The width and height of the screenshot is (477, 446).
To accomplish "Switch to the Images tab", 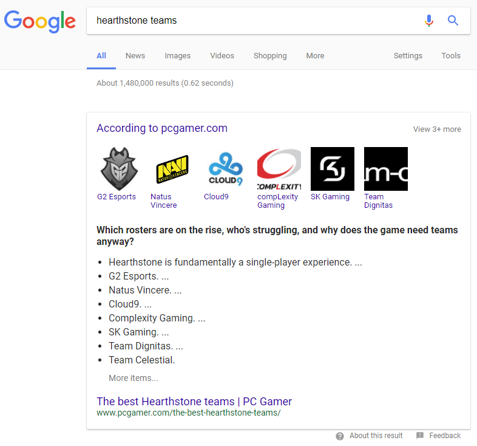I will click(x=177, y=56).
